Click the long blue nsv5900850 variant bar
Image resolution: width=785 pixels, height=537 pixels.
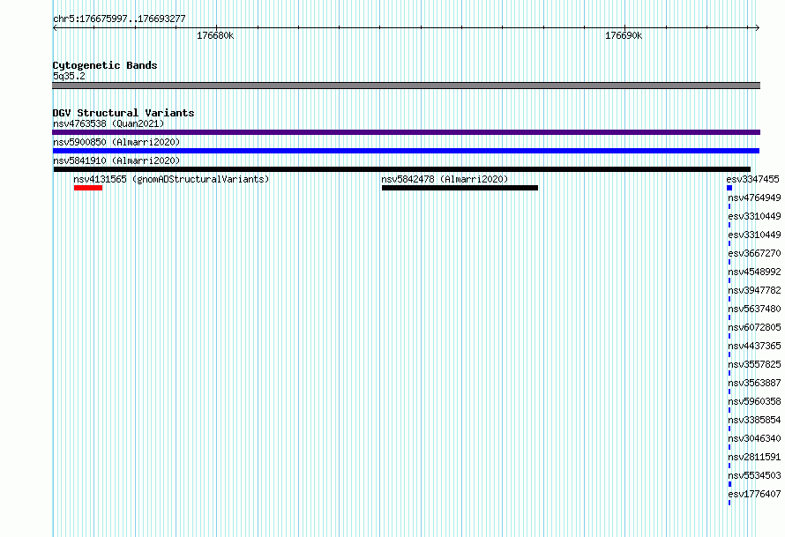(x=406, y=151)
